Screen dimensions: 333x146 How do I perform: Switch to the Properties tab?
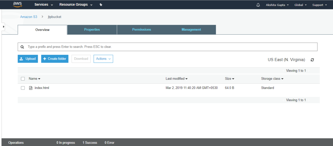(92, 30)
